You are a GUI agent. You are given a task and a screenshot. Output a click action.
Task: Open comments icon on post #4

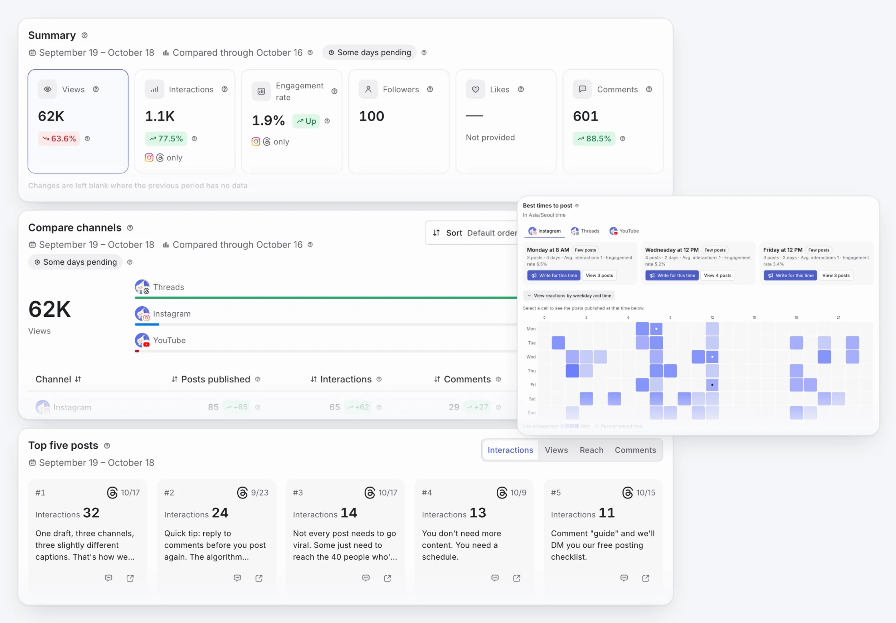pos(495,578)
